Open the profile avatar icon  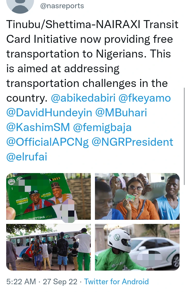[x=20, y=6]
